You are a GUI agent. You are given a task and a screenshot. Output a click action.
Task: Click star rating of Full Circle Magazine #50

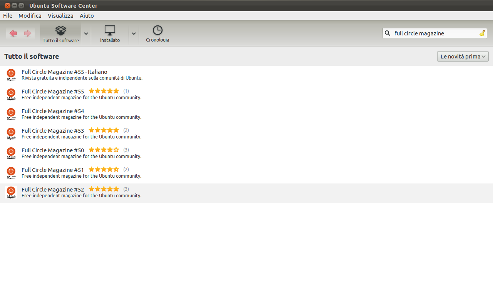coord(104,150)
